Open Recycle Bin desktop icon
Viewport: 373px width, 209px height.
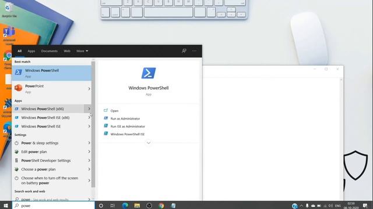[9, 10]
